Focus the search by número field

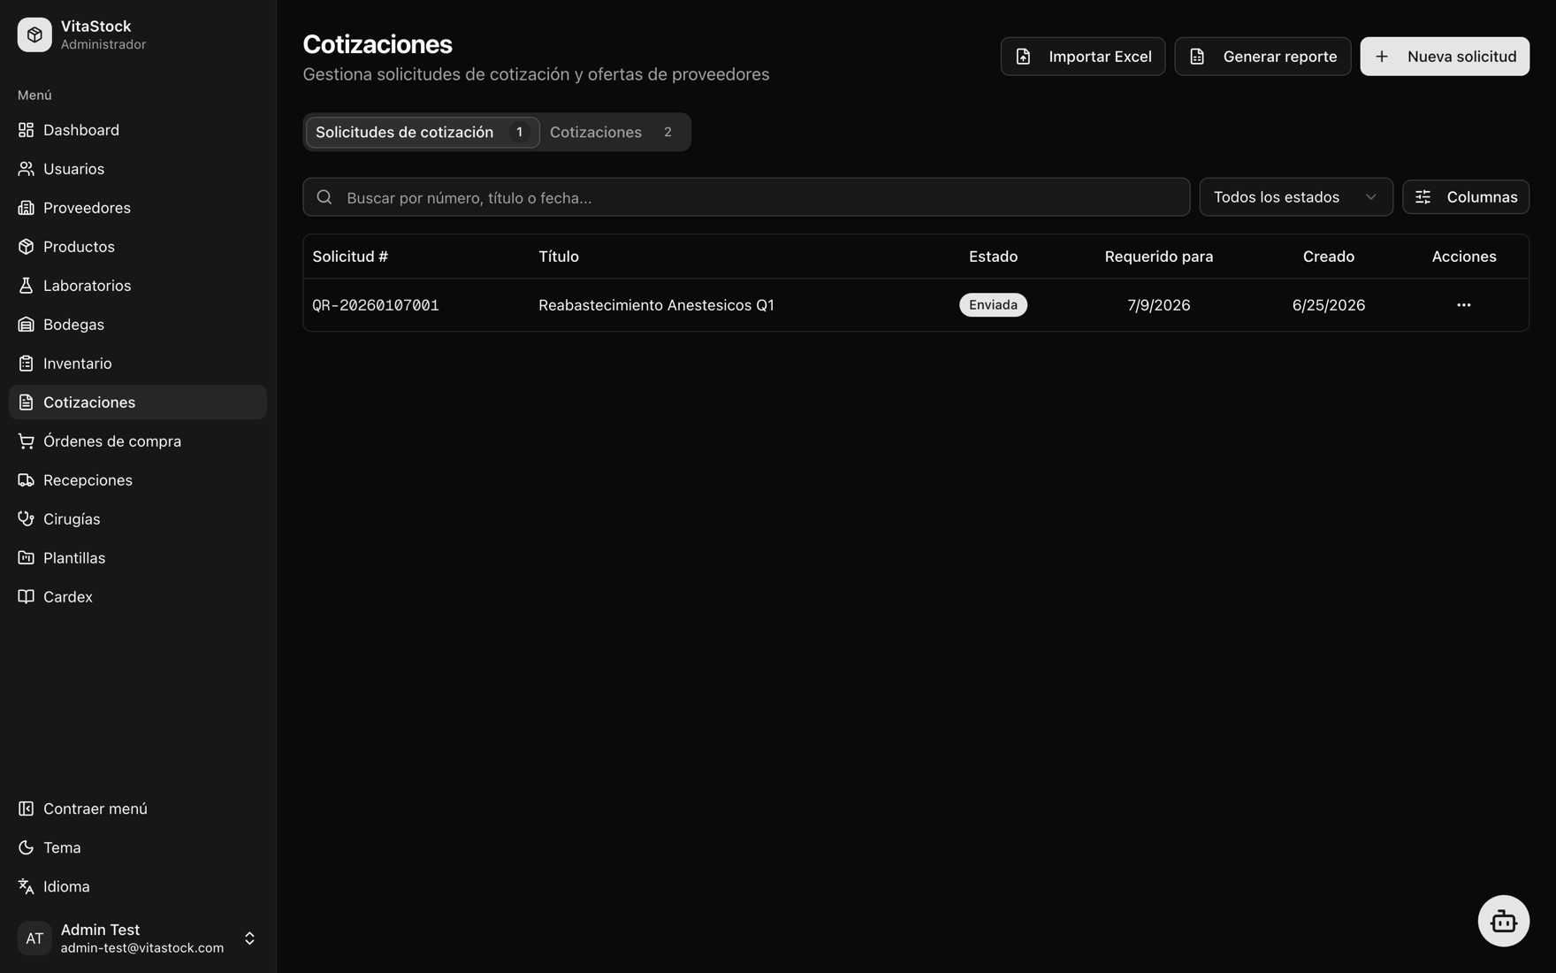[746, 197]
